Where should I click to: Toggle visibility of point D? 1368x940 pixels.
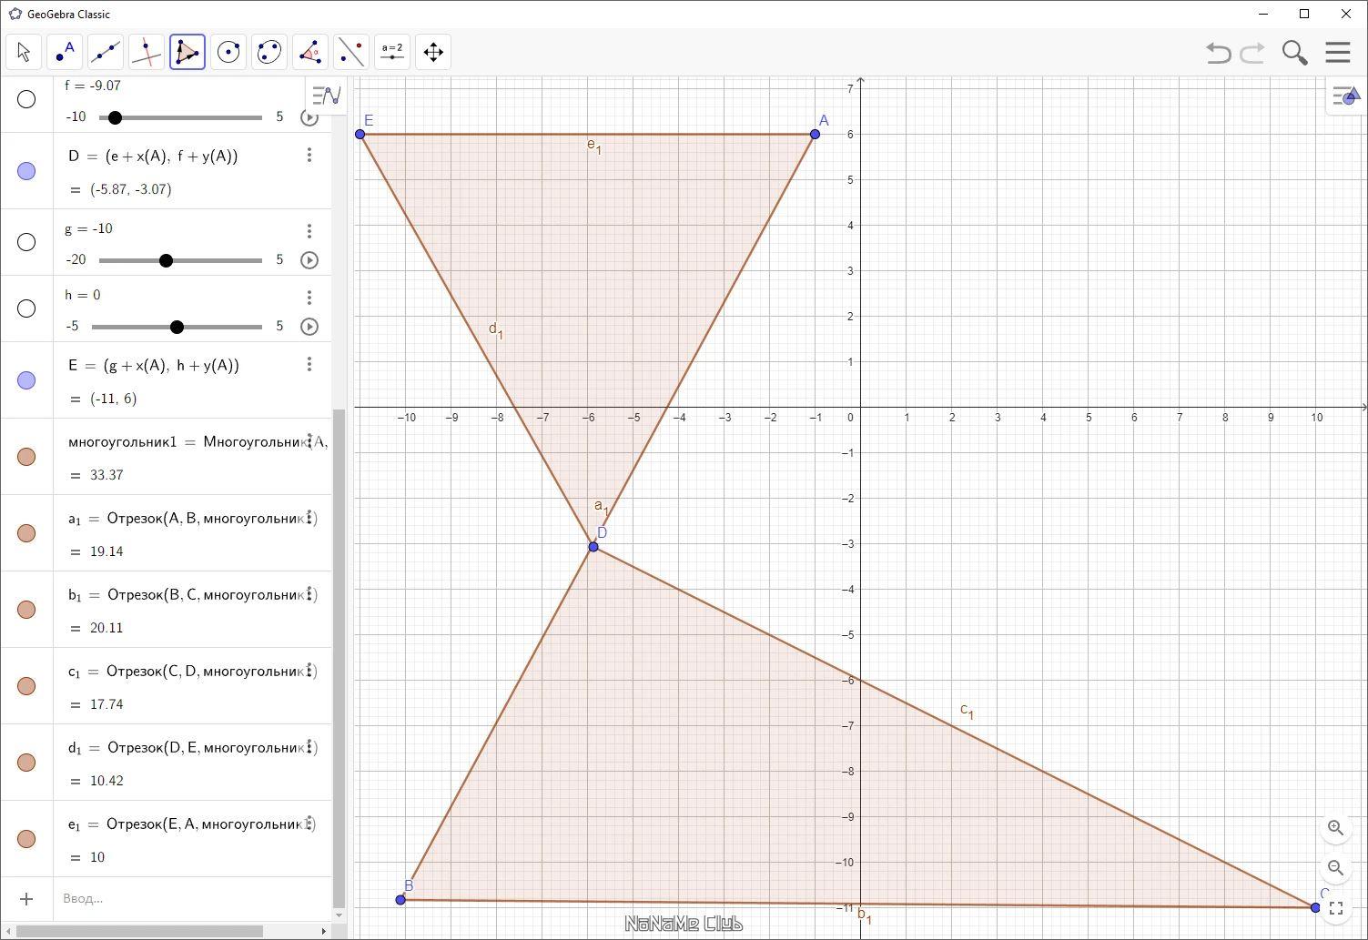26,171
